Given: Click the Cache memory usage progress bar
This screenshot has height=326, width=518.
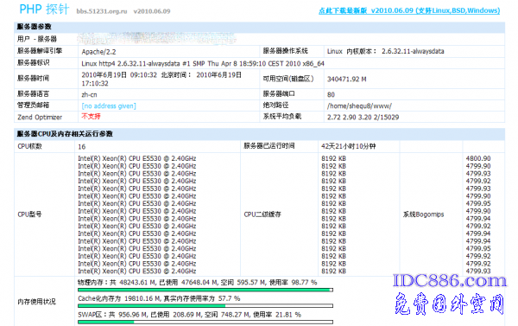Looking at the screenshot, I should (x=205, y=306).
